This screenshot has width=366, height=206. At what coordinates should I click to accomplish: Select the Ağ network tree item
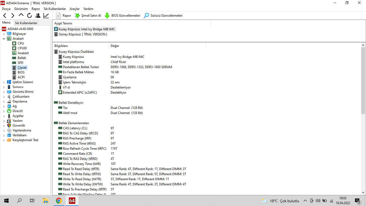pos(14,106)
